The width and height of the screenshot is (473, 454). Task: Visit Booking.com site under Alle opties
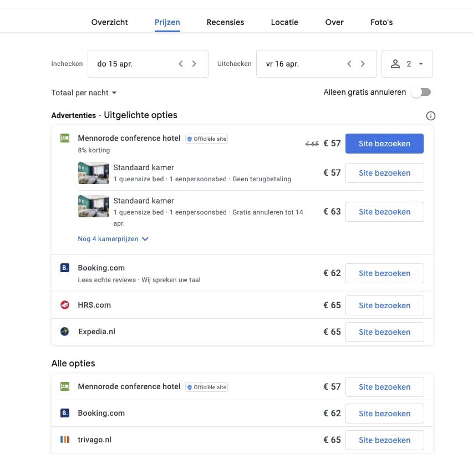[x=385, y=414]
